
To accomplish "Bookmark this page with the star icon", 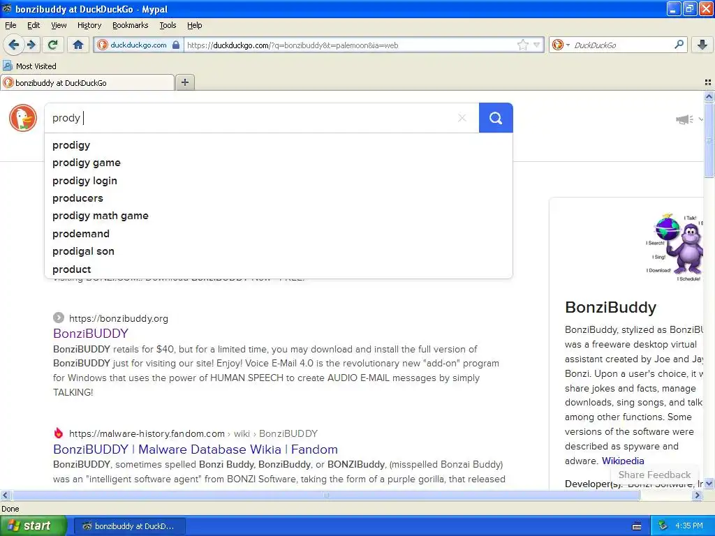I will (522, 45).
